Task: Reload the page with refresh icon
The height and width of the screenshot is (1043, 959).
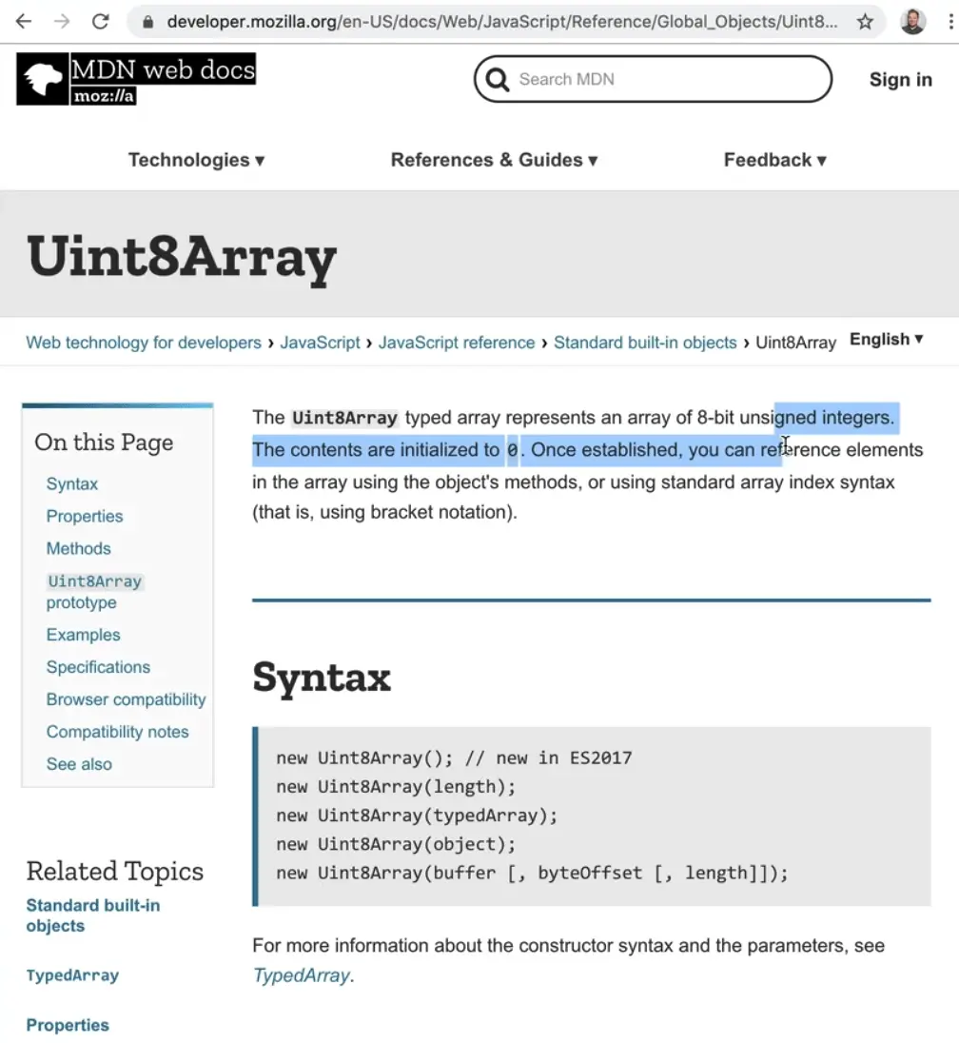Action: pos(100,21)
